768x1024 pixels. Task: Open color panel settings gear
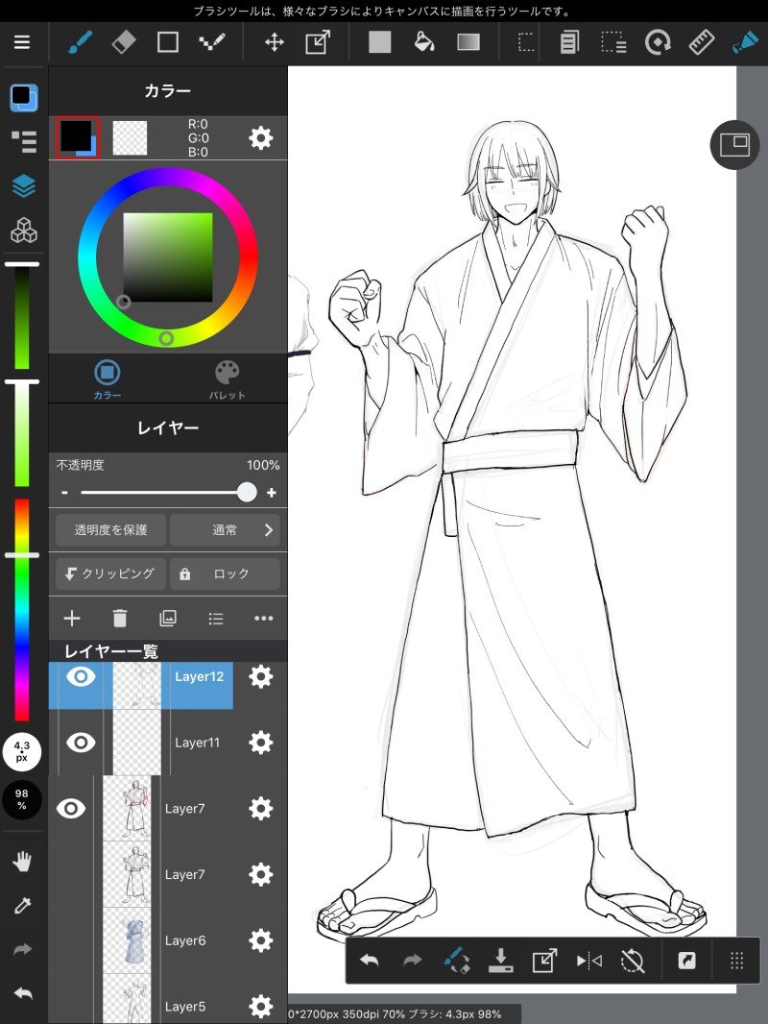click(261, 137)
